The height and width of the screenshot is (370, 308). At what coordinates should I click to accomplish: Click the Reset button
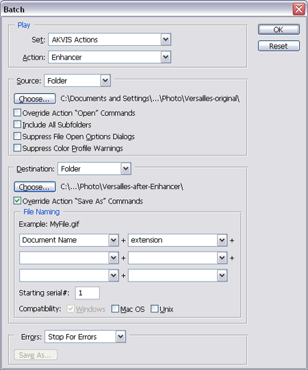click(279, 46)
